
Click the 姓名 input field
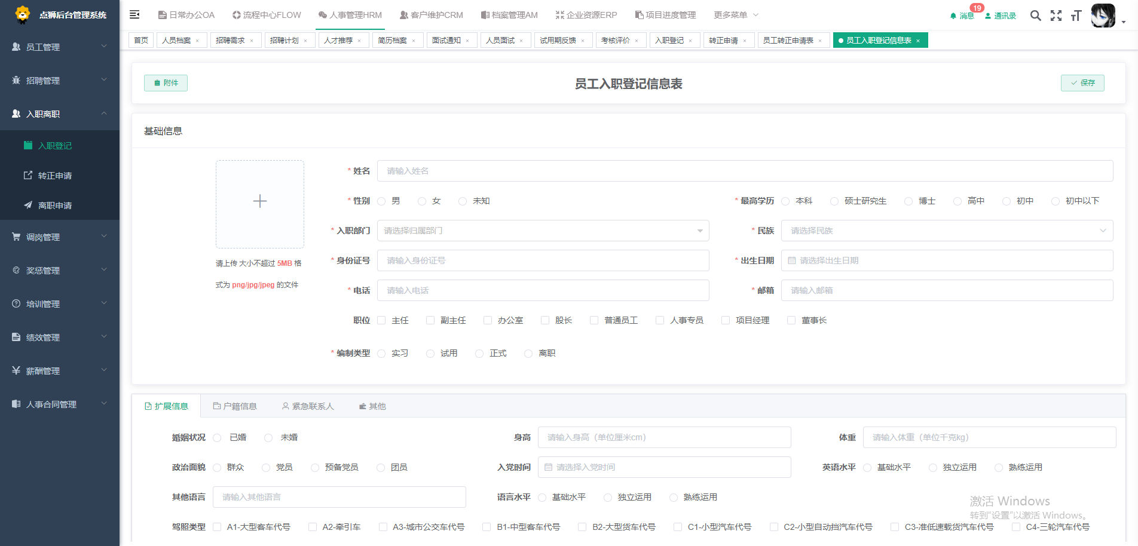745,171
